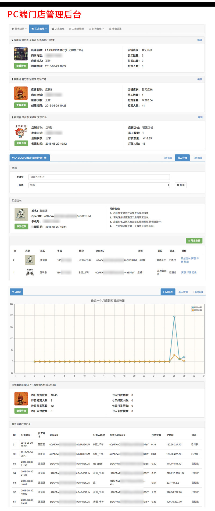The width and height of the screenshot is (215, 511).
Task: Select the LA CUCINA餐厅 panel header tab
Action: coord(30,158)
